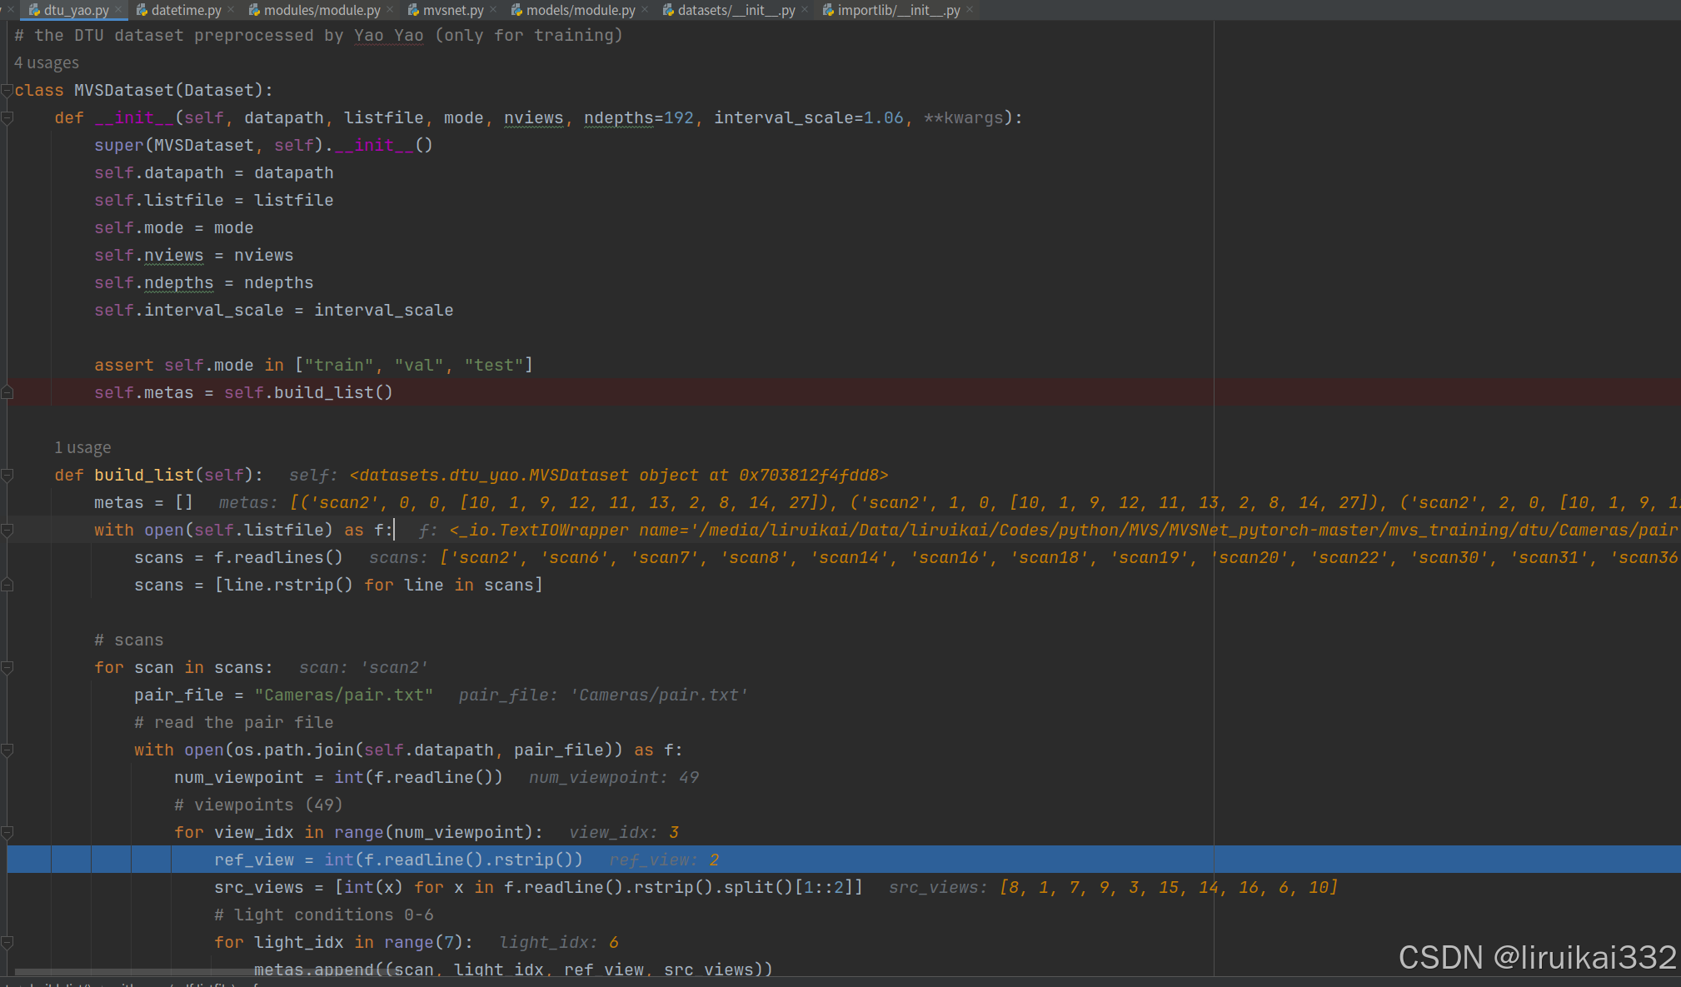1681x987 pixels.
Task: Fold the 'for scan in scans' loop
Action: coord(7,667)
